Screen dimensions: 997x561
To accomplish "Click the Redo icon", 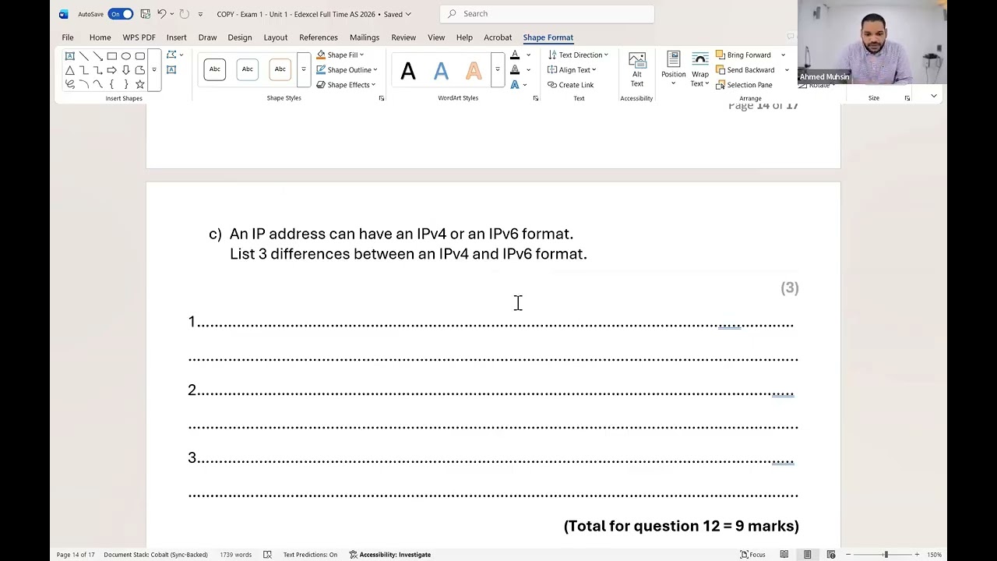I will (x=185, y=14).
